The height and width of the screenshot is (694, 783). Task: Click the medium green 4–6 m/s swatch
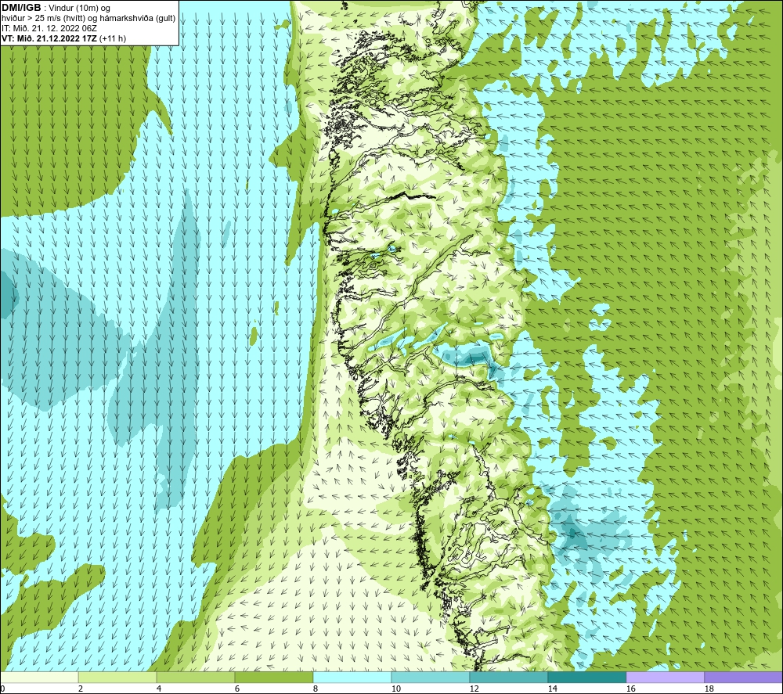[195, 677]
